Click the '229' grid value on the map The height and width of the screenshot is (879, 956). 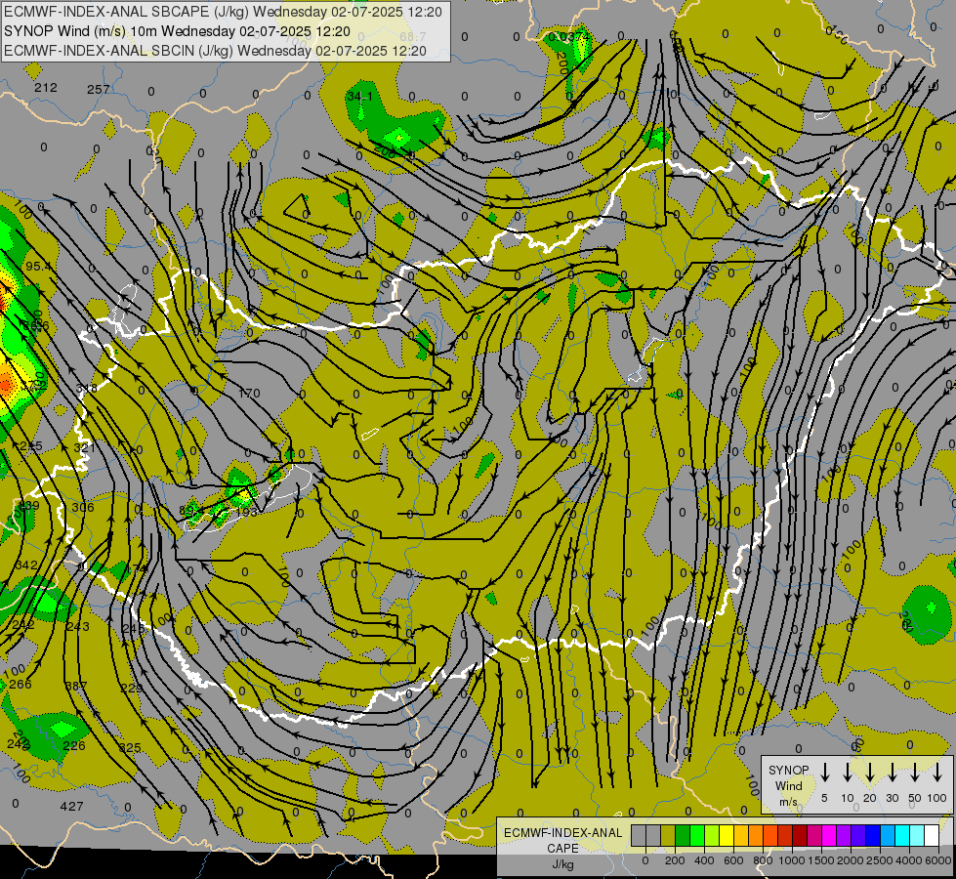(x=132, y=689)
